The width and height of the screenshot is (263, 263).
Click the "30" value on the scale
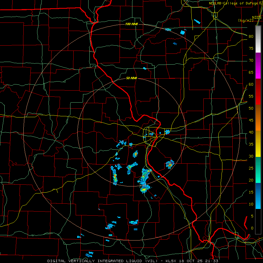[x=251, y=156]
